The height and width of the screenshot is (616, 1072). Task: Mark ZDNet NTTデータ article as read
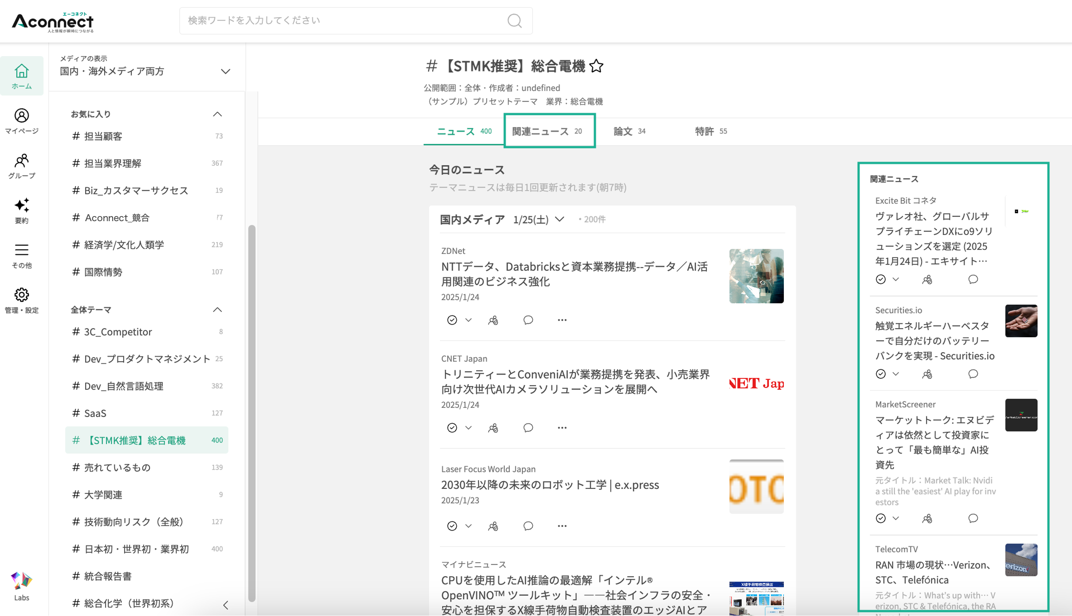tap(452, 320)
